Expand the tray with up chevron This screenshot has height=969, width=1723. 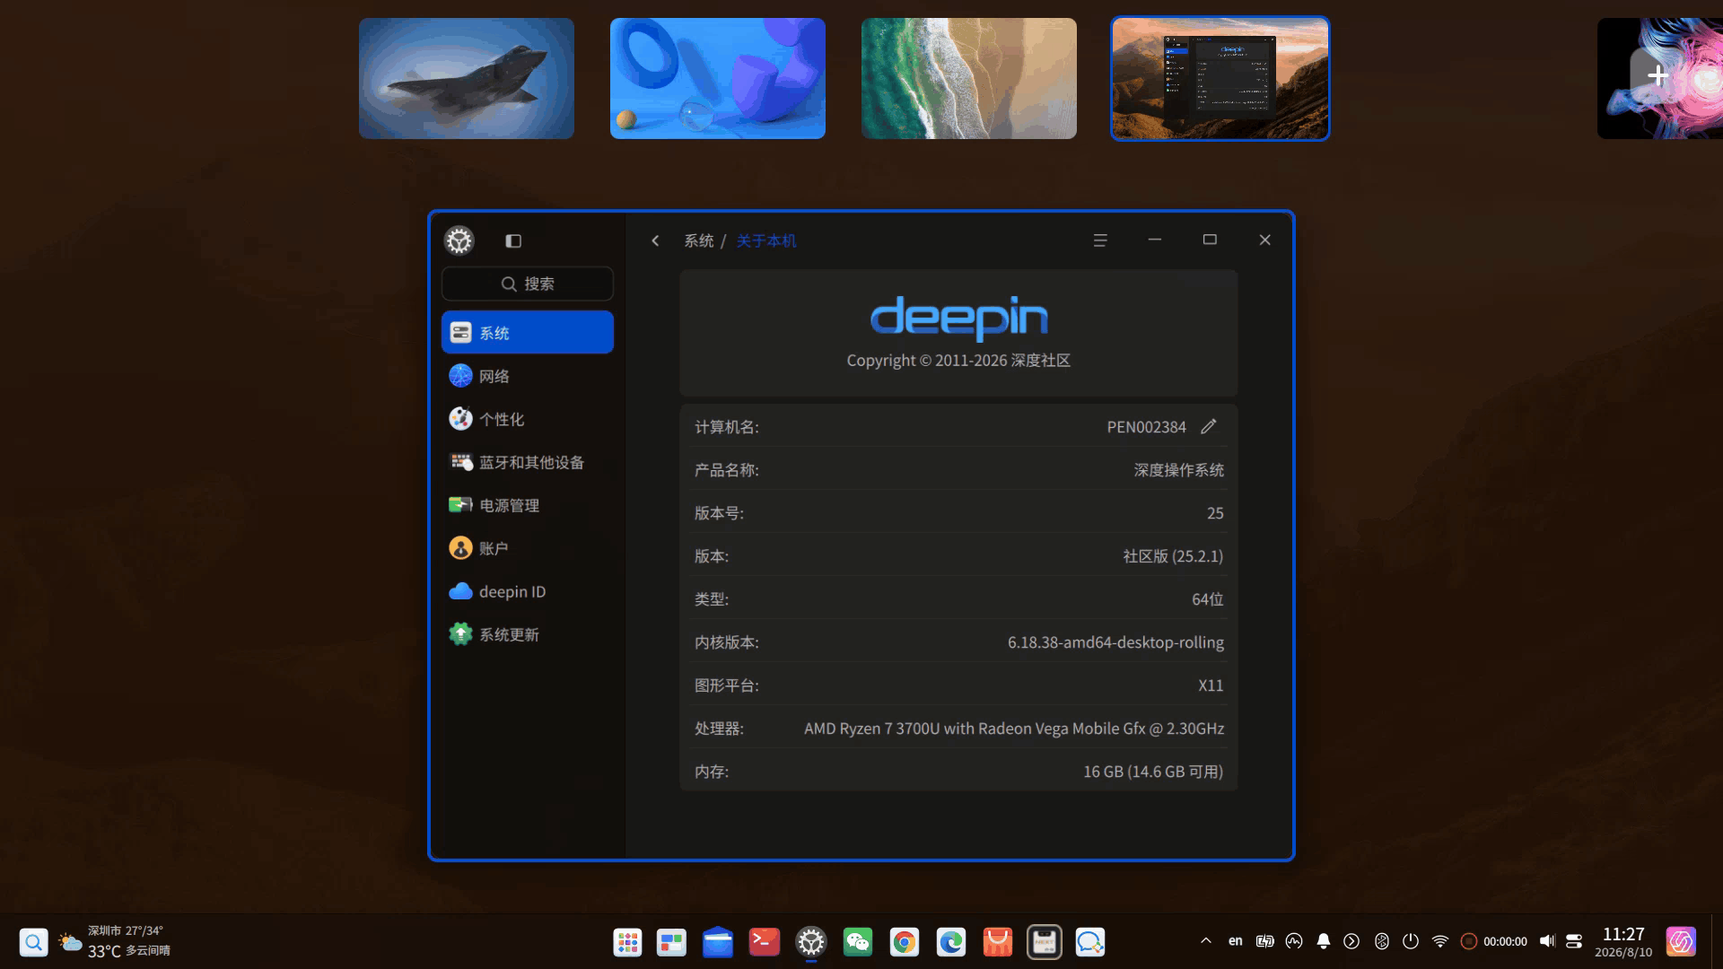[x=1206, y=941]
